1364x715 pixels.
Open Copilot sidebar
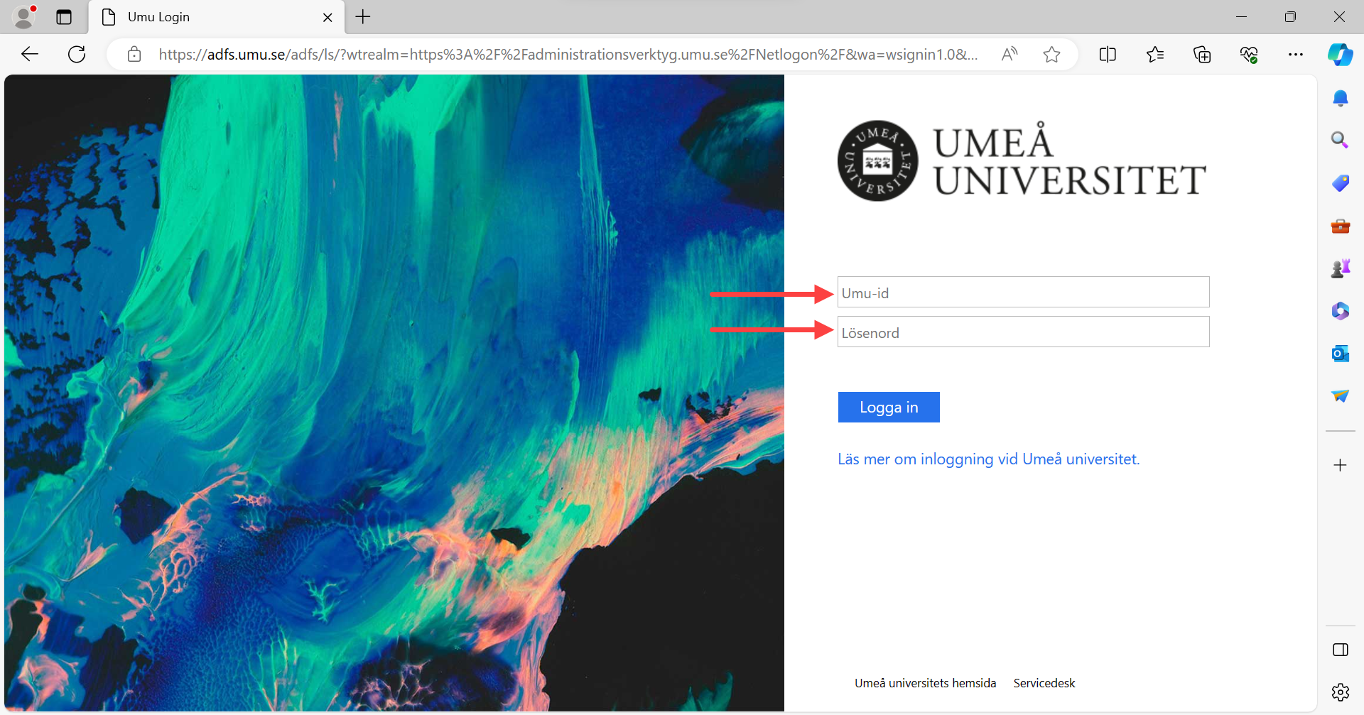1341,54
